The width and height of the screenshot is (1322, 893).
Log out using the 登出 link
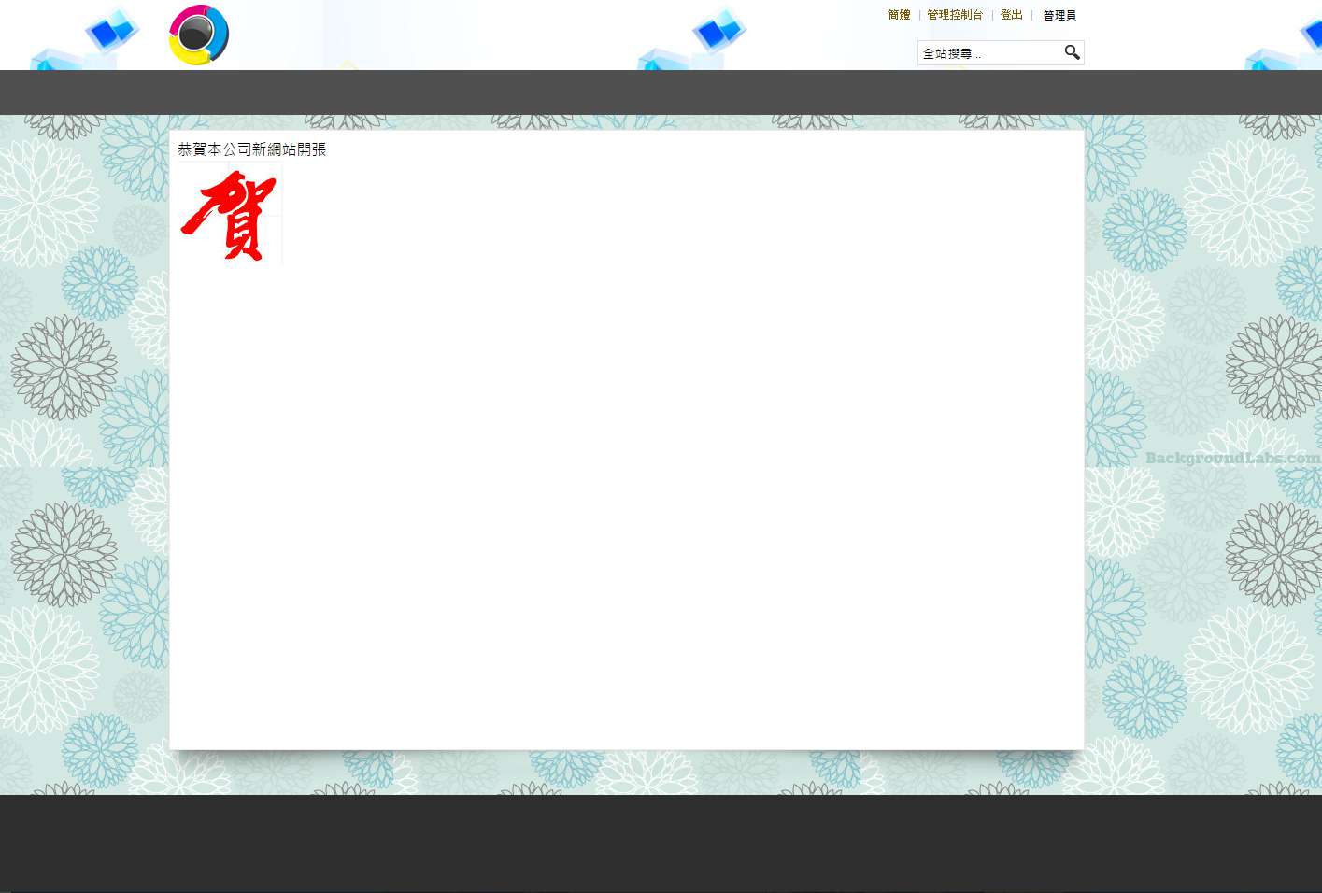1011,15
